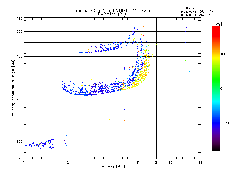Click the x-axis '6' tick label
The height and width of the screenshot is (177, 236).
138,163
